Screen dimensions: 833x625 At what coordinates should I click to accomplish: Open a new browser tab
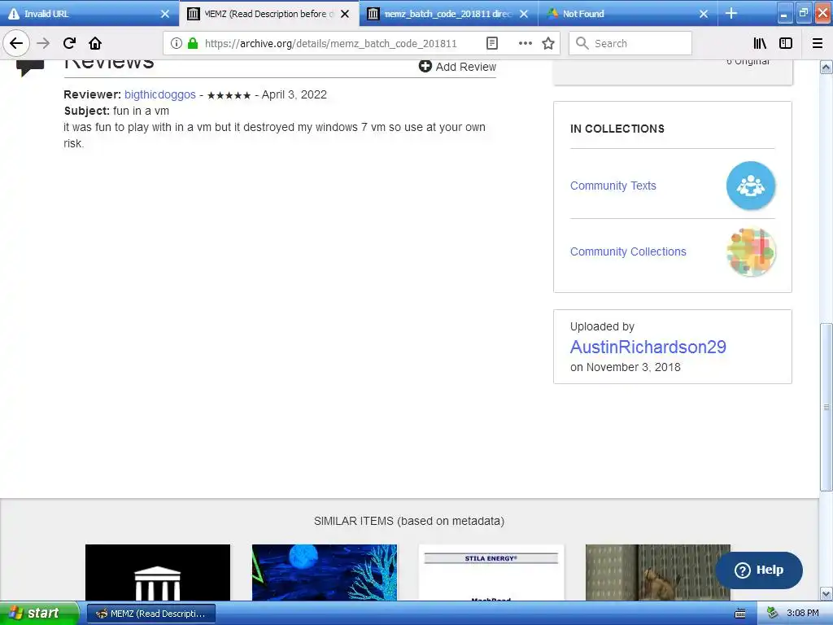pos(731,13)
